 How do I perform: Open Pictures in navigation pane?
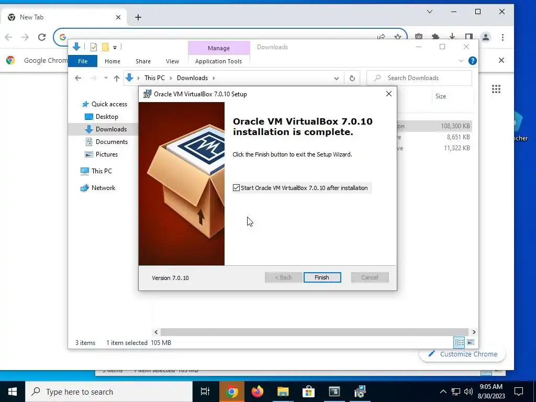coord(101,154)
